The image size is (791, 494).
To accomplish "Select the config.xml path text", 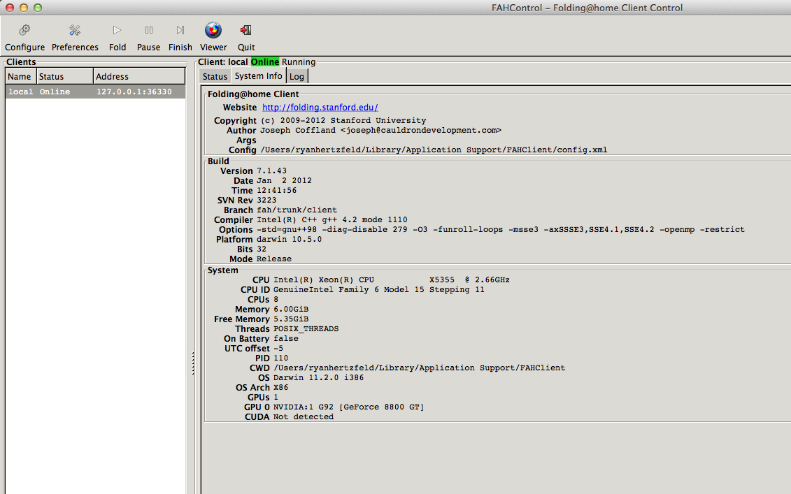I will [x=434, y=150].
